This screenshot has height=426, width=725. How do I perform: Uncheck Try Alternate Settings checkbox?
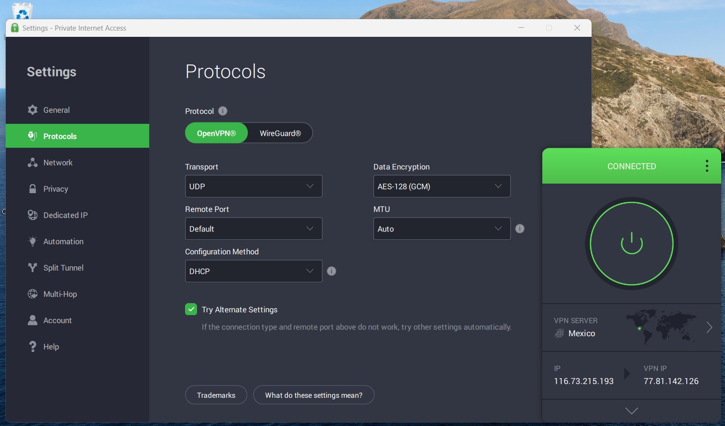[191, 309]
